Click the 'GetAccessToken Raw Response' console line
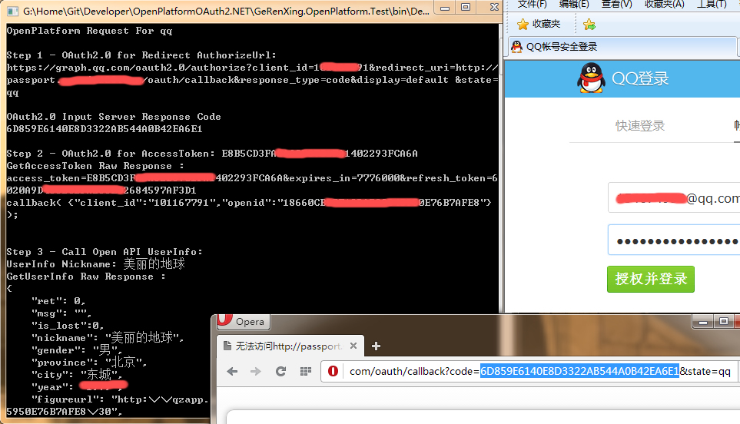The height and width of the screenshot is (424, 740). (x=95, y=166)
